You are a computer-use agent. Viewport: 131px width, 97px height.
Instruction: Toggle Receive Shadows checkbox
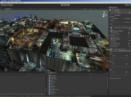[x=129, y=34]
